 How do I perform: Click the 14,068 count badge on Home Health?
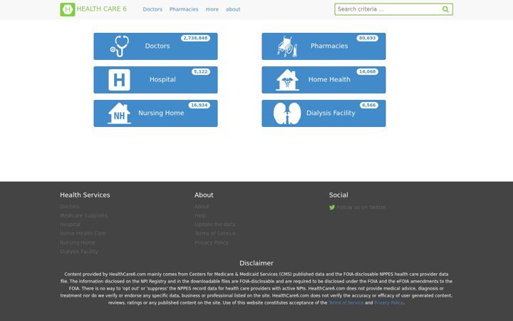[x=368, y=71]
